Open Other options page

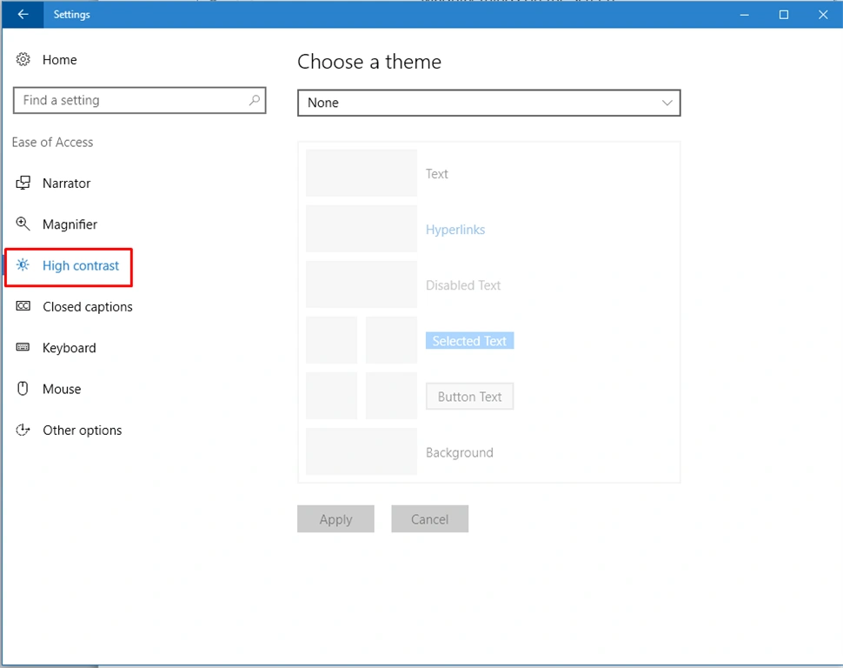pos(83,431)
